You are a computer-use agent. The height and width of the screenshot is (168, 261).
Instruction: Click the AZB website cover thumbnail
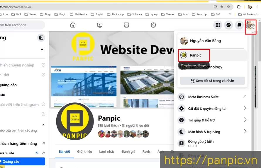(x=84, y=86)
